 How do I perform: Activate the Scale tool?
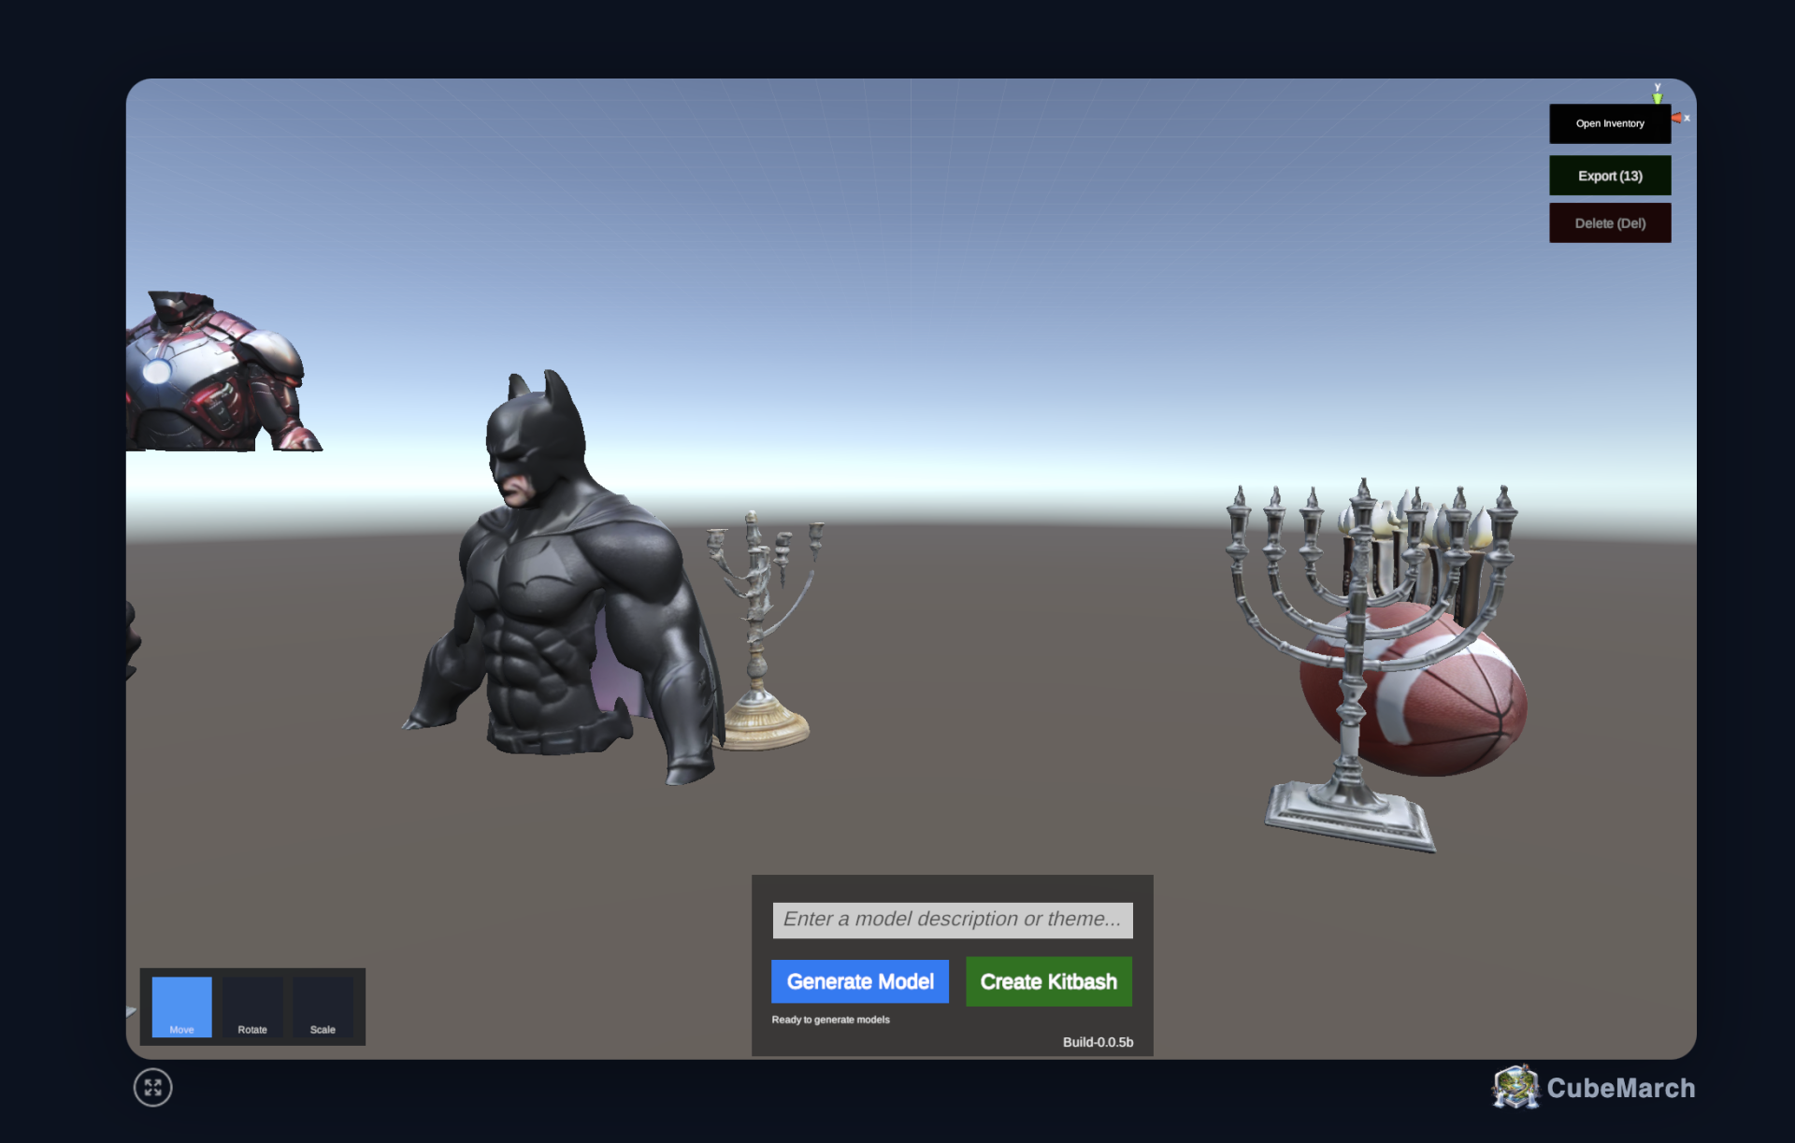(x=323, y=1006)
